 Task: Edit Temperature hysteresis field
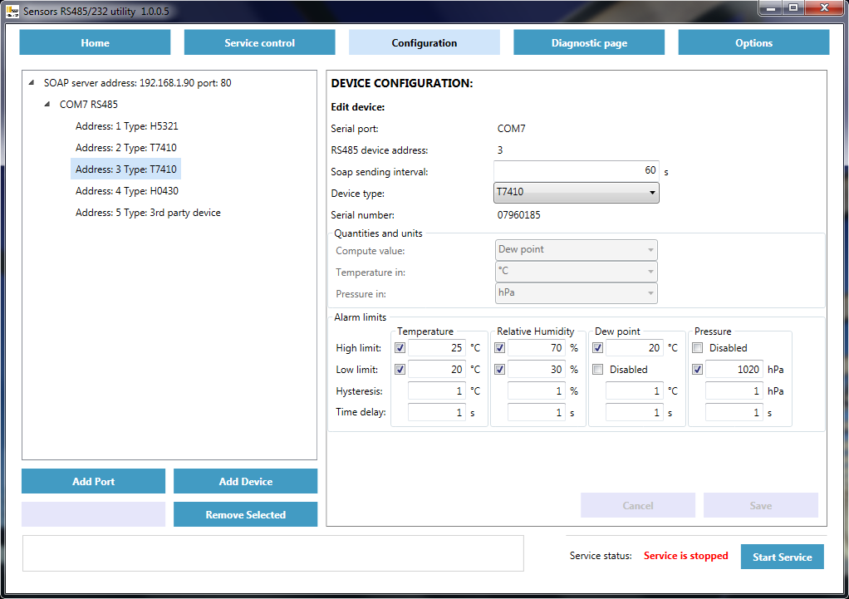[x=436, y=391]
